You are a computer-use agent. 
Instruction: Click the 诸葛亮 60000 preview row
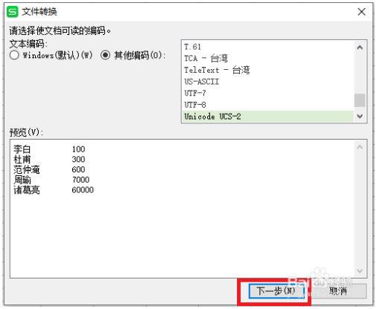[54, 190]
